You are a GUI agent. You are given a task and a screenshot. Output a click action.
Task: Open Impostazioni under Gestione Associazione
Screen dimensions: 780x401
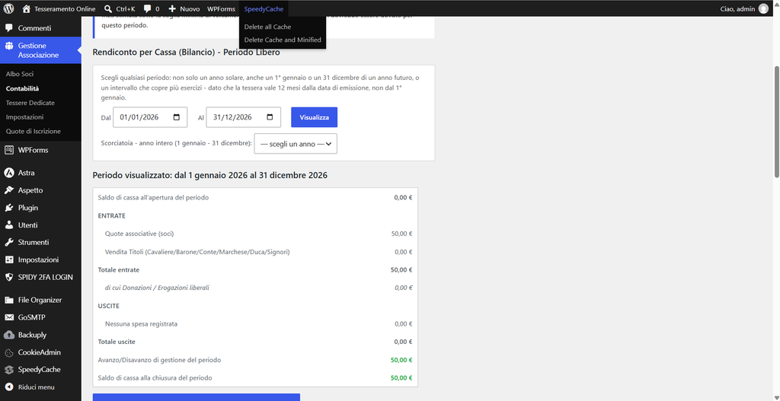(25, 117)
